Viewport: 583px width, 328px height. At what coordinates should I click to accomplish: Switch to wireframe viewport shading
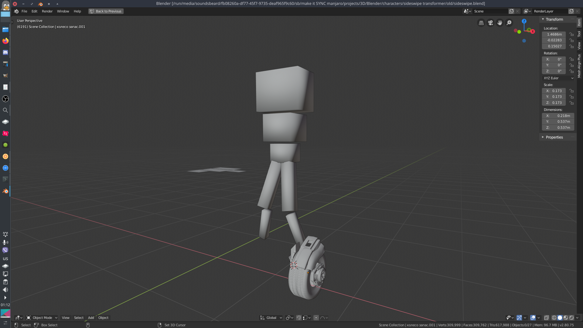click(x=554, y=318)
